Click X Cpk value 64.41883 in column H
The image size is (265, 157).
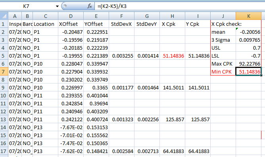tap(172, 151)
